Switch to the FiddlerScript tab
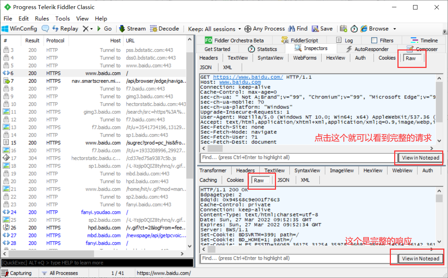 [x=300, y=40]
